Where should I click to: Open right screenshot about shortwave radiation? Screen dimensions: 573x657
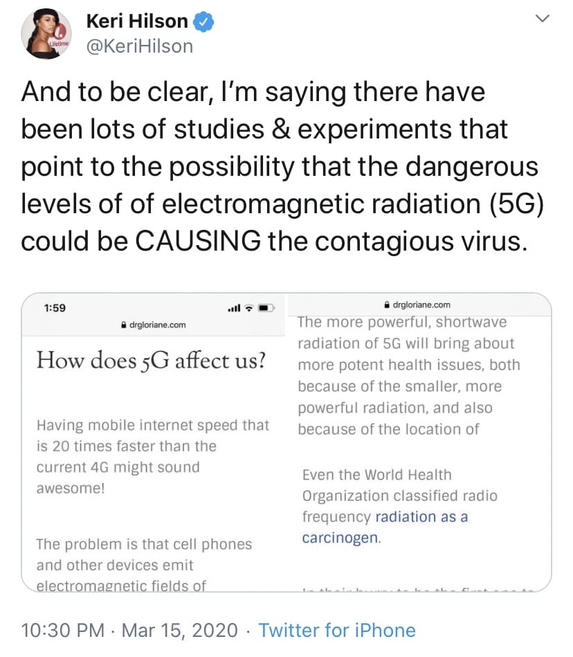point(419,442)
